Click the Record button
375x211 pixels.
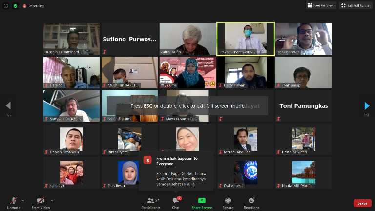[x=228, y=203]
